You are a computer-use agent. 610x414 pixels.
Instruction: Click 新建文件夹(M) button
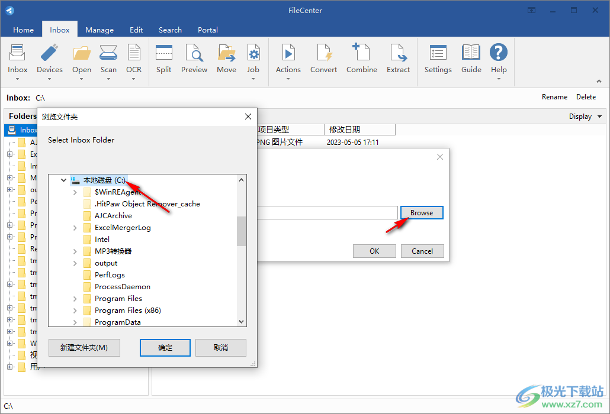84,348
